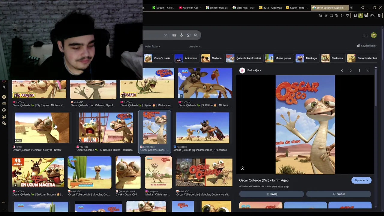The height and width of the screenshot is (216, 384).
Task: Click the pin icon in browser toolbar
Action: pyautogui.click(x=326, y=16)
